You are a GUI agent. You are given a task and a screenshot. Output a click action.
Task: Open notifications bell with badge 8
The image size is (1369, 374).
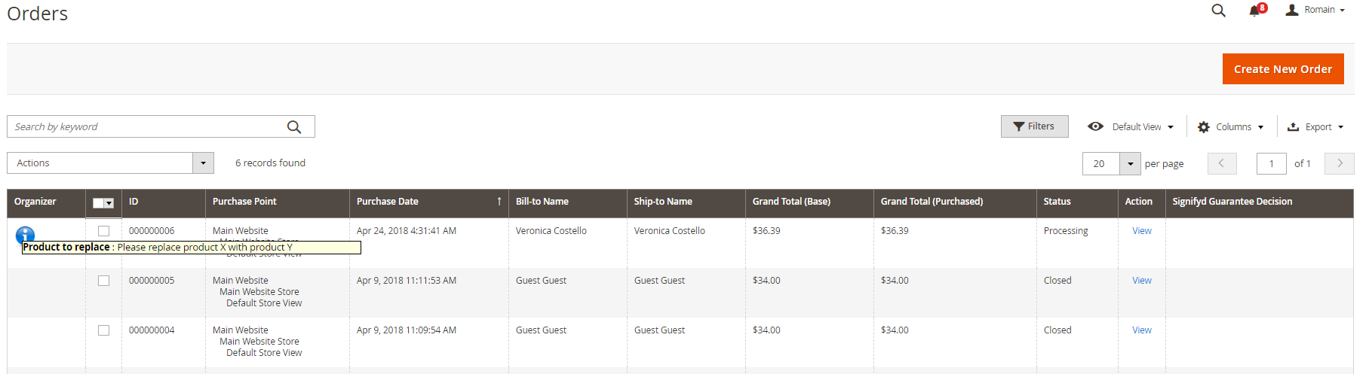[x=1257, y=10]
